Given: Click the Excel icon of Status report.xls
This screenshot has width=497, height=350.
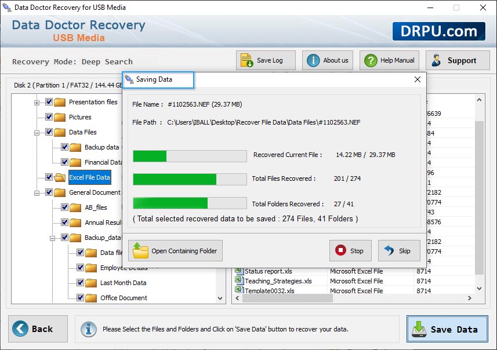Looking at the screenshot, I should coord(239,271).
